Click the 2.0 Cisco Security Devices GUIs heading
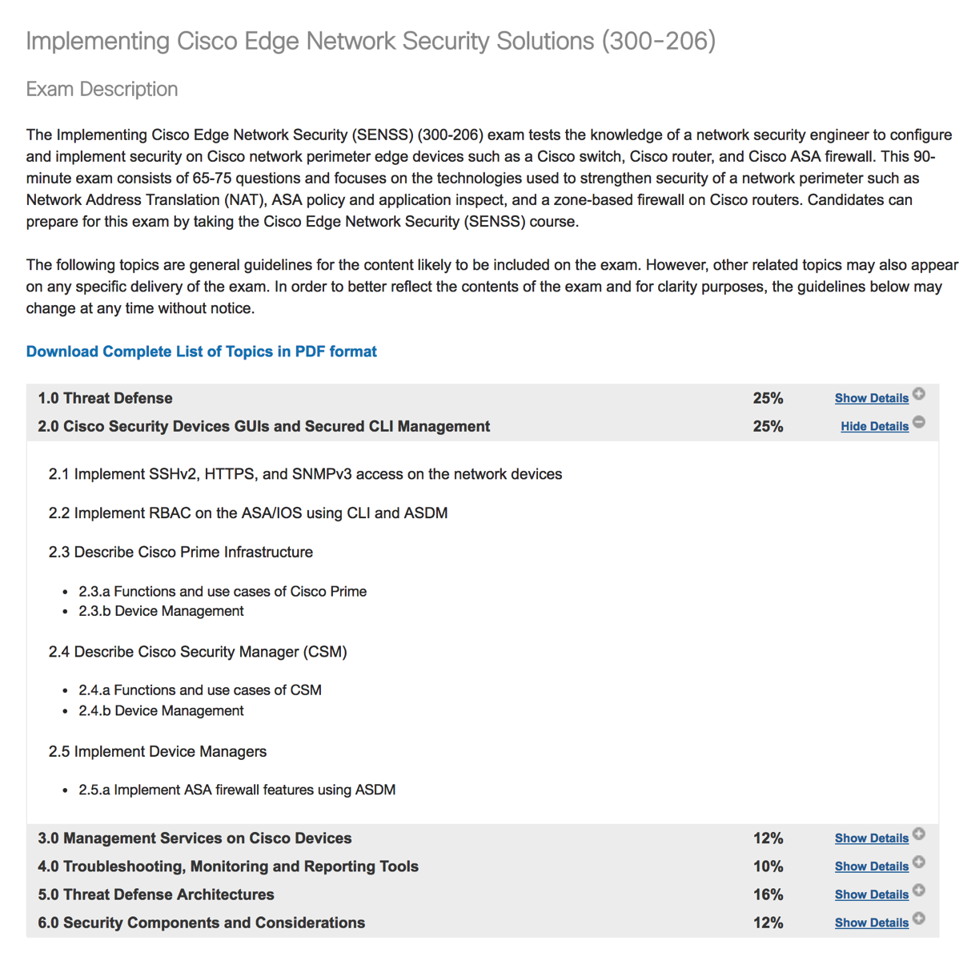 (263, 426)
